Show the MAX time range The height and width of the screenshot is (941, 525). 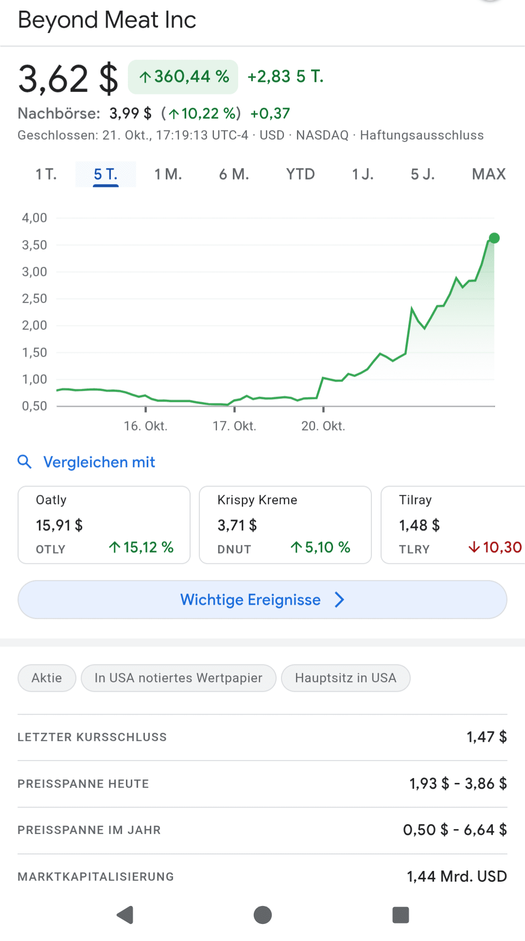click(489, 174)
